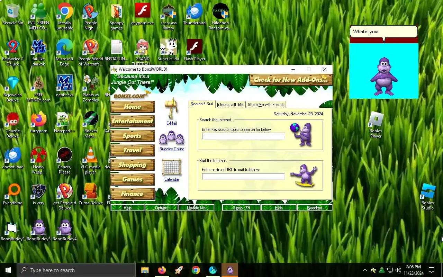Viewport: 443px width, 277px height.
Task: Select the Papers, Please desktop icon
Action: [65, 161]
